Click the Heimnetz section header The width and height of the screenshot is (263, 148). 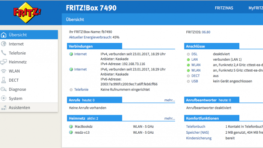(94, 118)
